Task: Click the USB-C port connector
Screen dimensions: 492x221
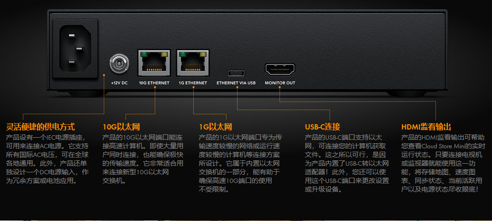Action: pos(236,74)
